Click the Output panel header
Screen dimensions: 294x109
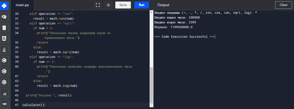(x=163, y=5)
